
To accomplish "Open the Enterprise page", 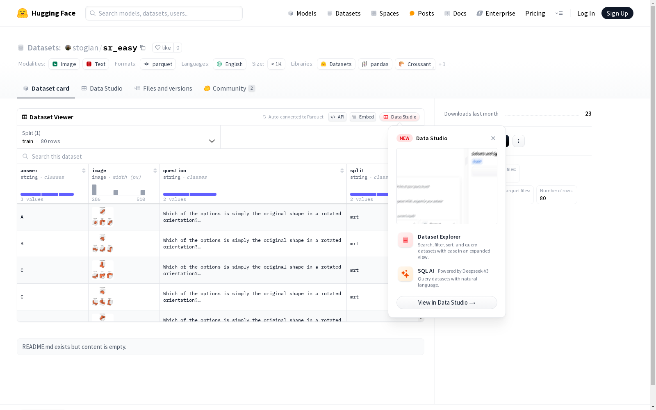I will (496, 13).
